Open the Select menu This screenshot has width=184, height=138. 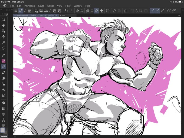50,6
